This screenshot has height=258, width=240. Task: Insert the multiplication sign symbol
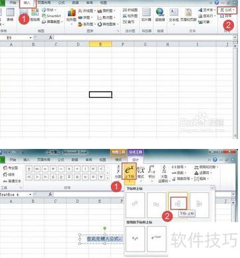tap(69, 169)
